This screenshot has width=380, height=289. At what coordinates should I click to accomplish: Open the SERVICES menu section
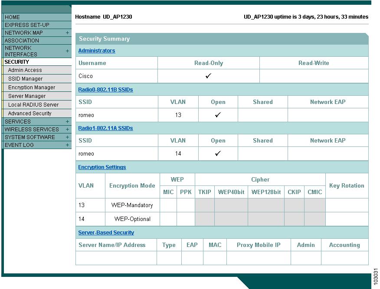pos(18,121)
